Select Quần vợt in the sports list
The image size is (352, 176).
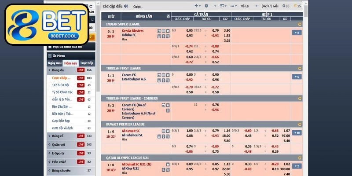(x=59, y=144)
